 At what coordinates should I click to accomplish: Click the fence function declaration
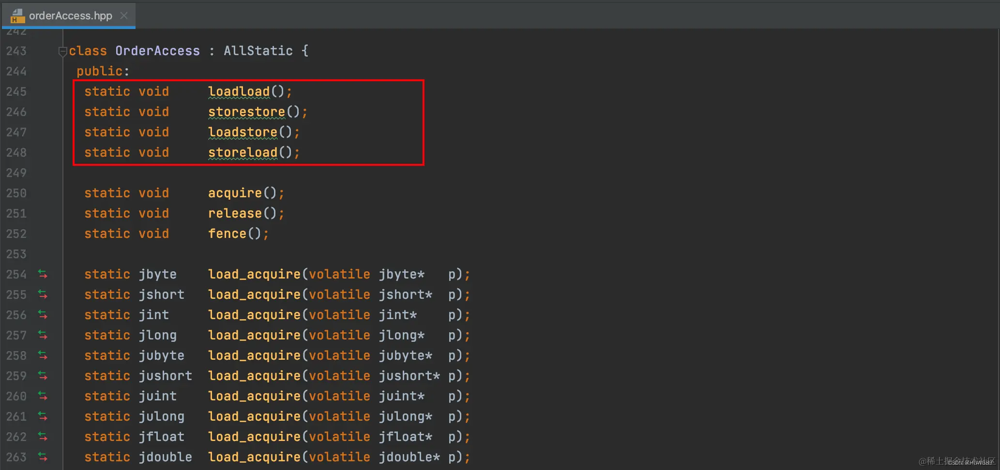pyautogui.click(x=227, y=234)
